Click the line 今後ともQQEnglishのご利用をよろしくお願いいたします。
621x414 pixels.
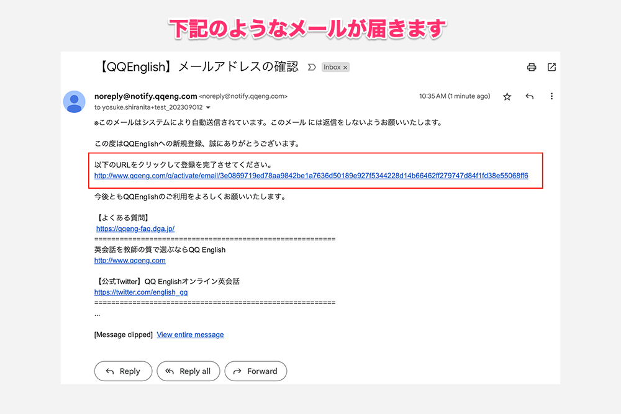(x=191, y=197)
